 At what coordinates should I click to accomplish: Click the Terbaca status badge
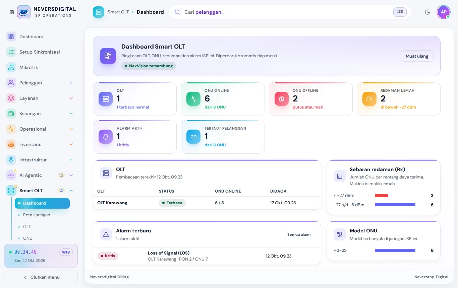172,203
